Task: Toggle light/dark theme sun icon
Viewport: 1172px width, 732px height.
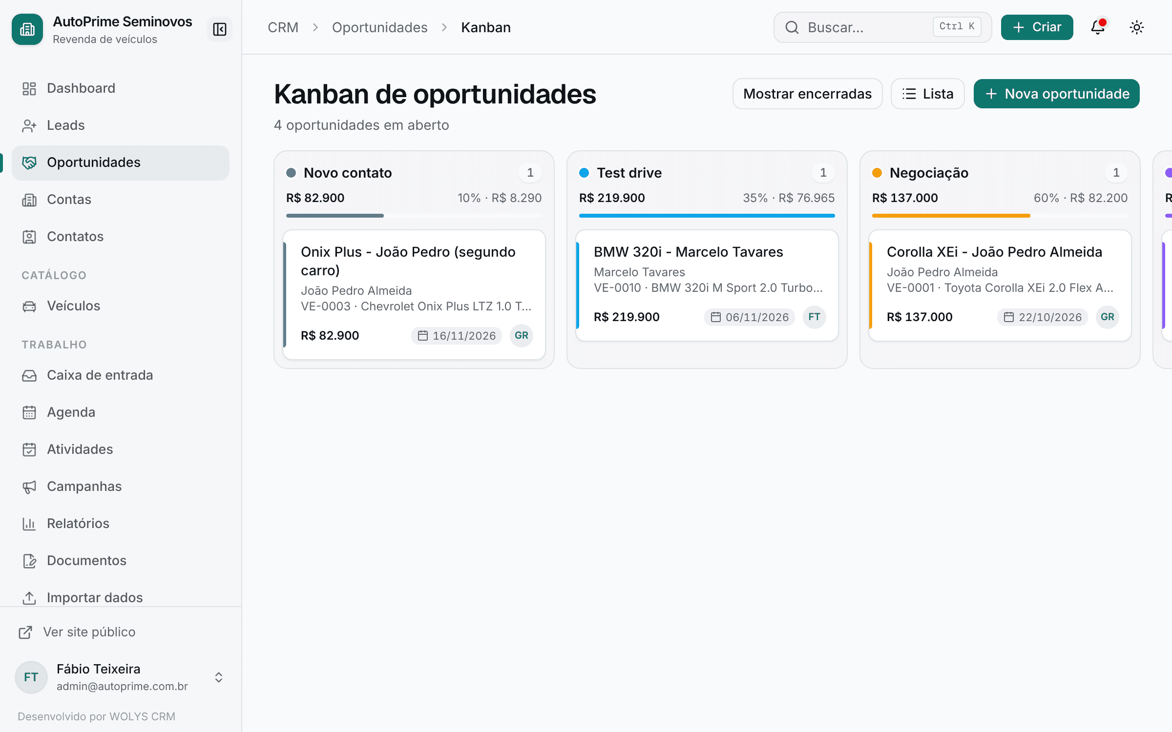Action: tap(1137, 27)
